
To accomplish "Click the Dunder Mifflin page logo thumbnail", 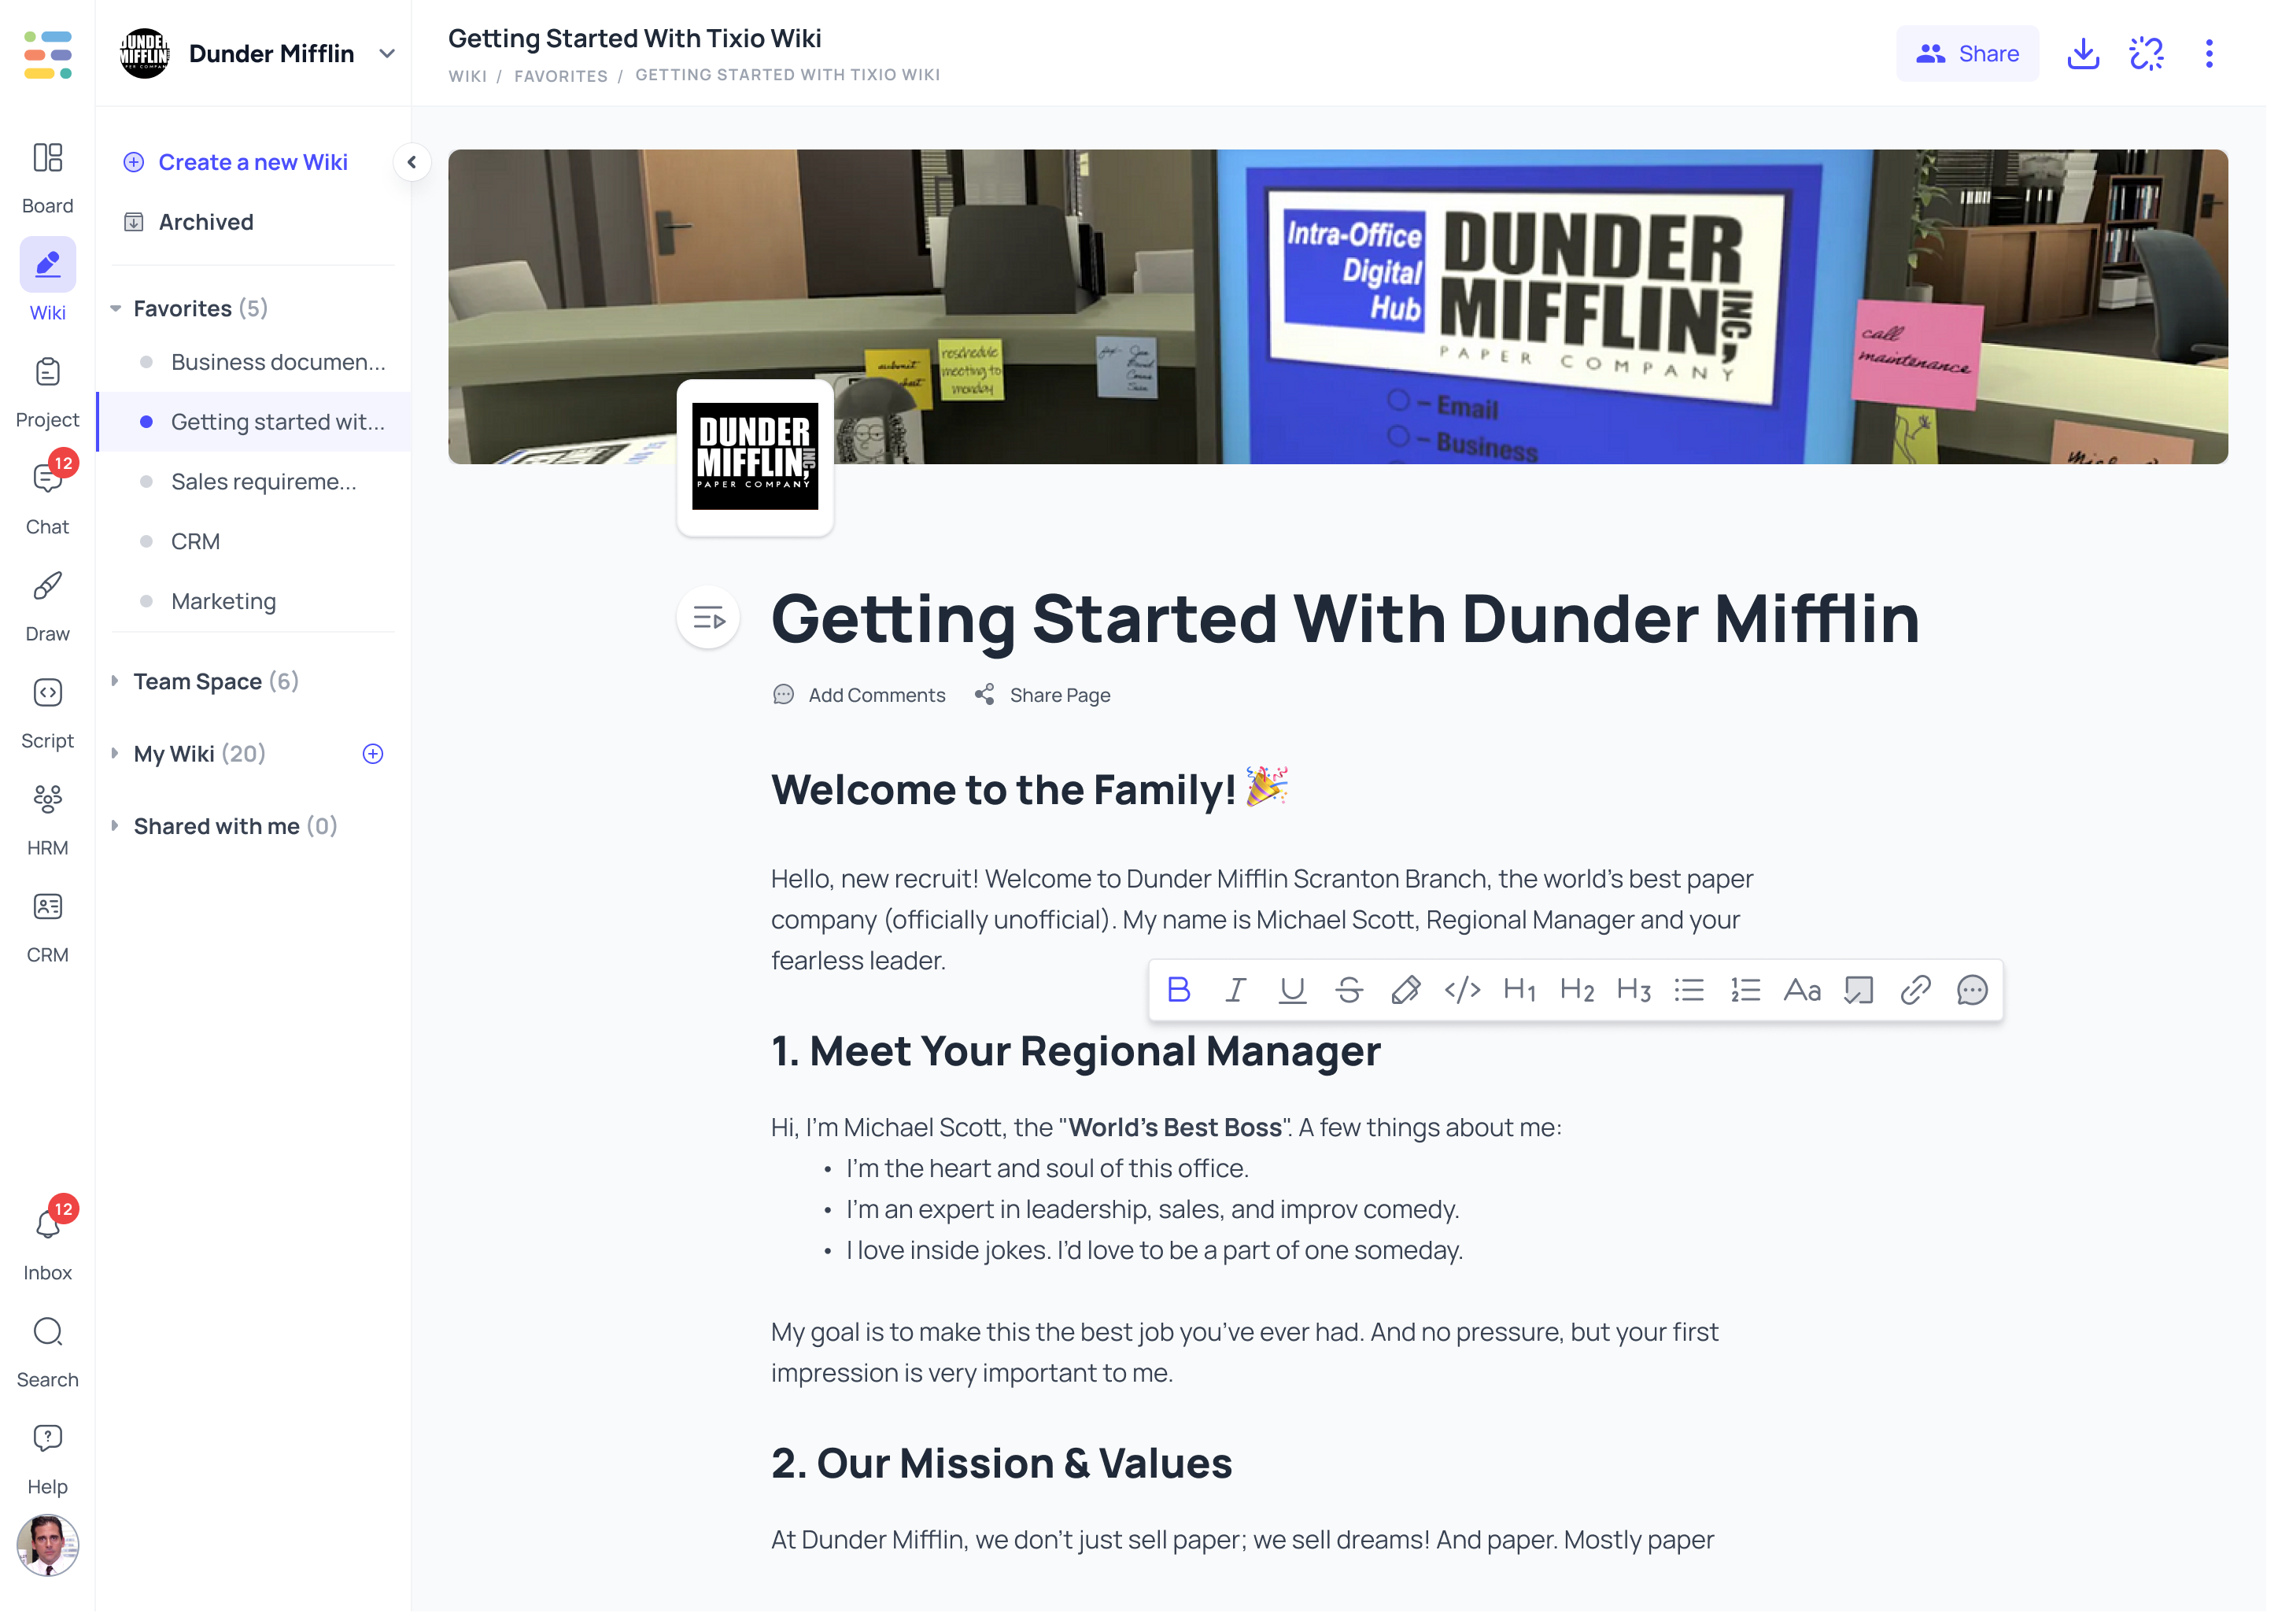I will (x=755, y=457).
